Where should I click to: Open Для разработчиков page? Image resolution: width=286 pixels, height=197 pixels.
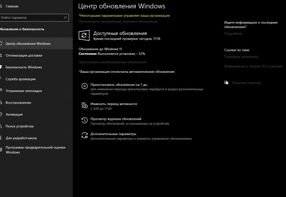(36, 138)
